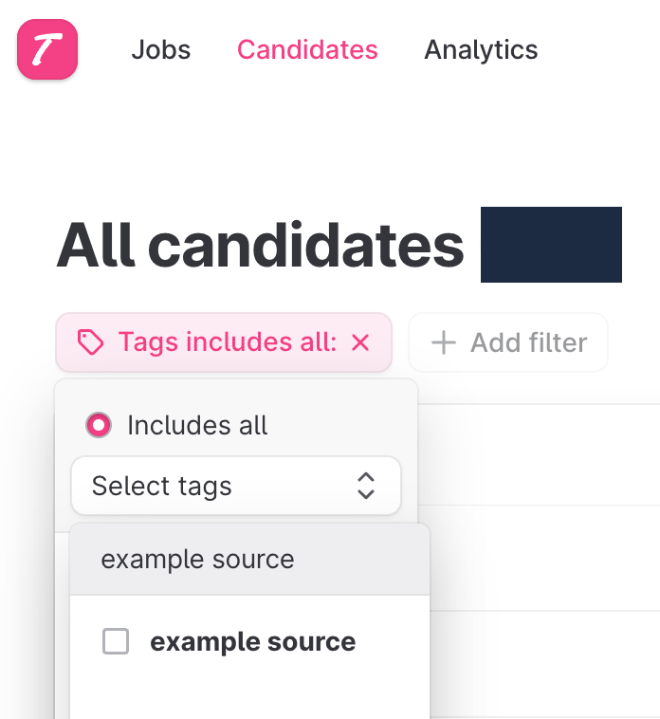Click the dark badge next to All candidates
This screenshot has height=719, width=660.
(551, 245)
